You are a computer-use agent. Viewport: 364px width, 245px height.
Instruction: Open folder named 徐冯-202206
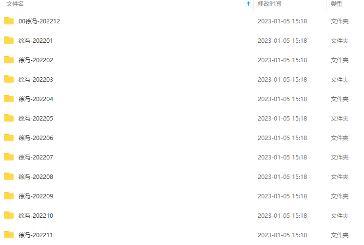click(36, 138)
